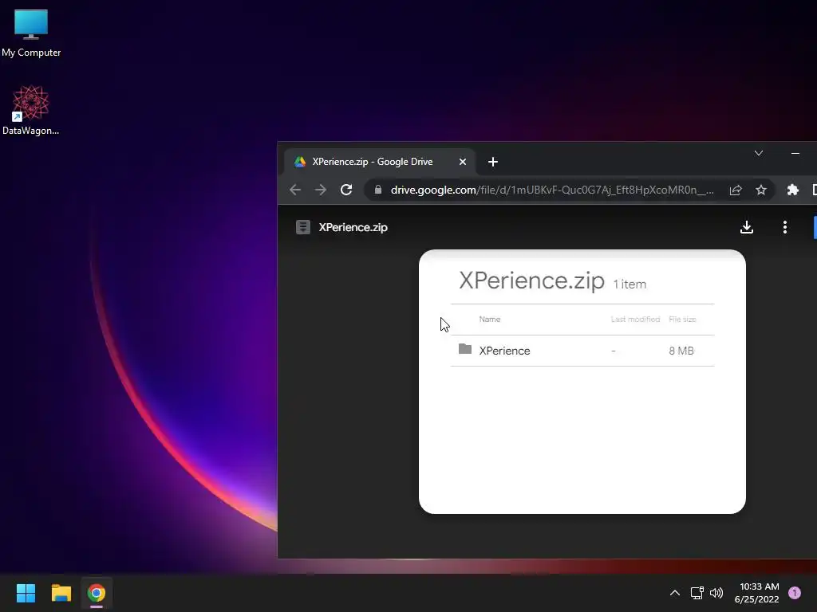Open File Explorer from the taskbar

61,593
